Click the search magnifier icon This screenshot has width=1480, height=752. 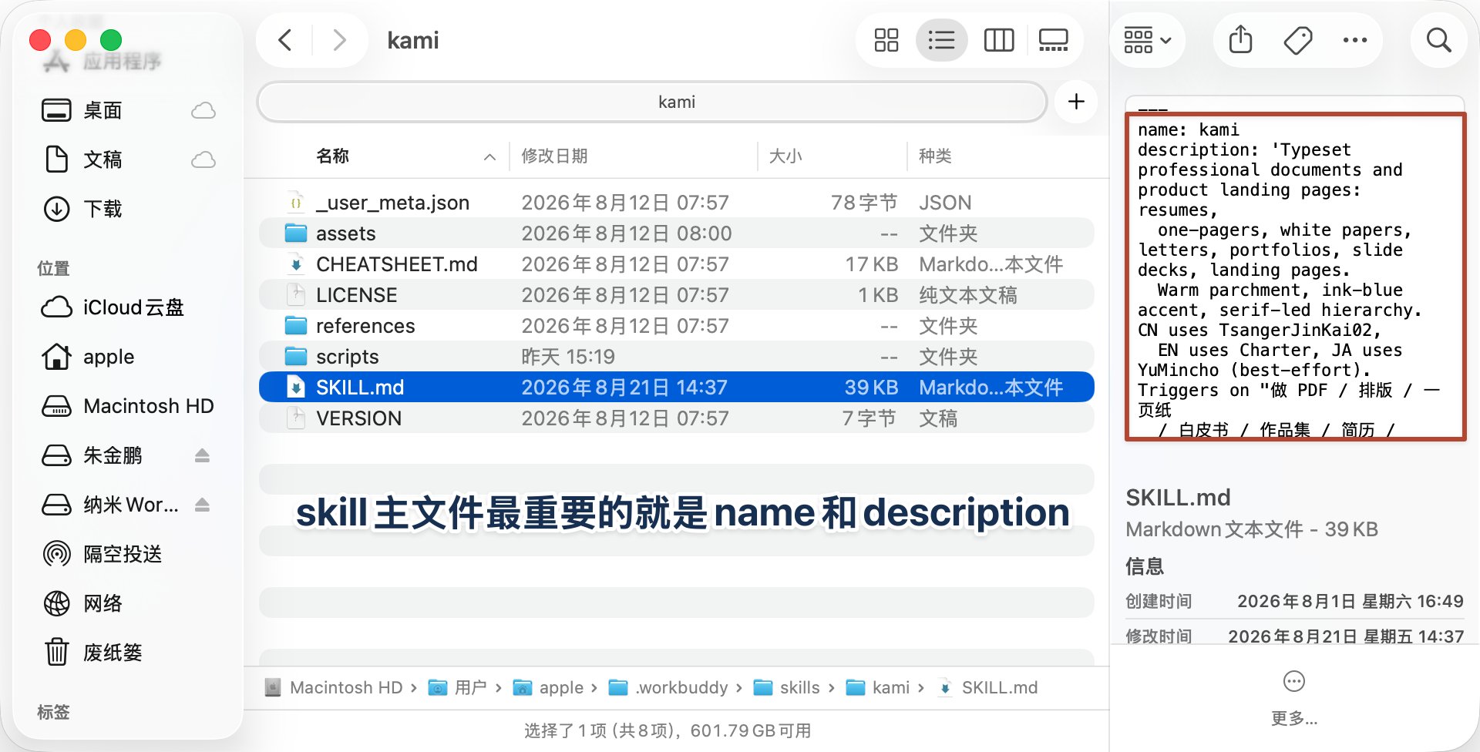tap(1438, 40)
